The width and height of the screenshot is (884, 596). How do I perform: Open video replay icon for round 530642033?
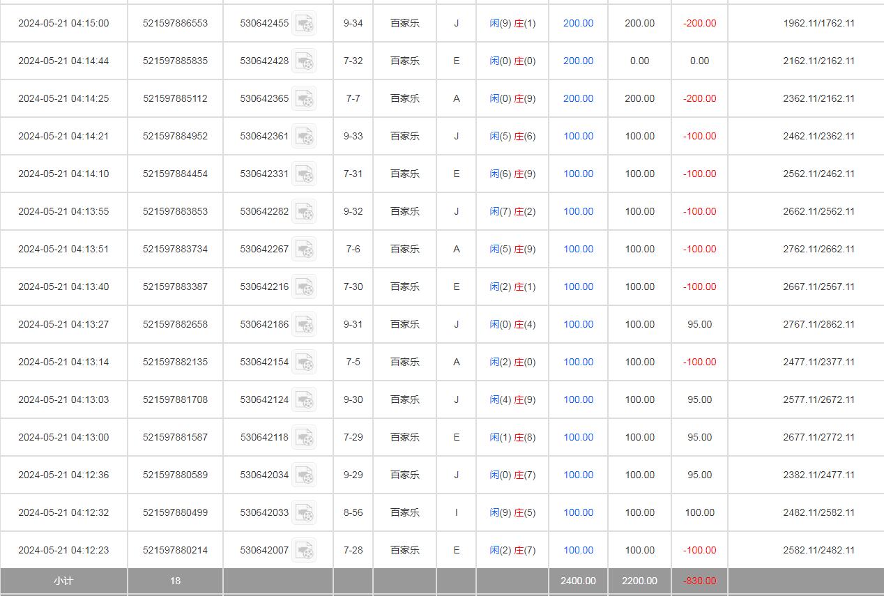pos(304,512)
